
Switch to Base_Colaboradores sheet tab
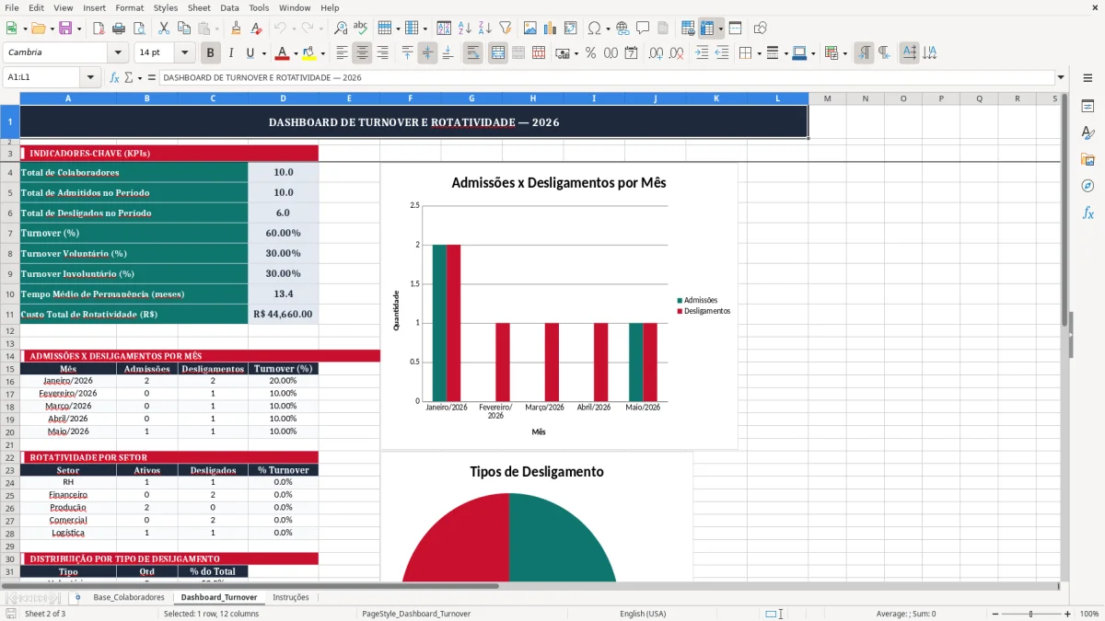pos(129,597)
